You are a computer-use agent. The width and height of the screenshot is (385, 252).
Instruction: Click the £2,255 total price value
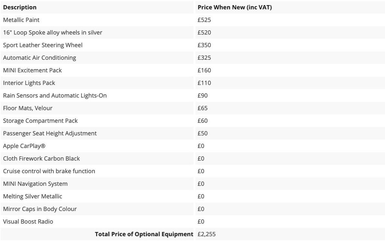[x=206, y=234]
